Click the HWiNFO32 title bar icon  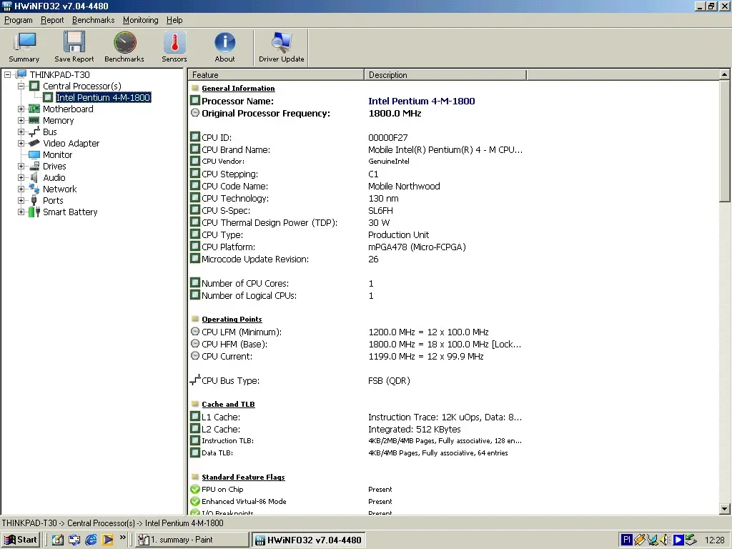click(7, 6)
